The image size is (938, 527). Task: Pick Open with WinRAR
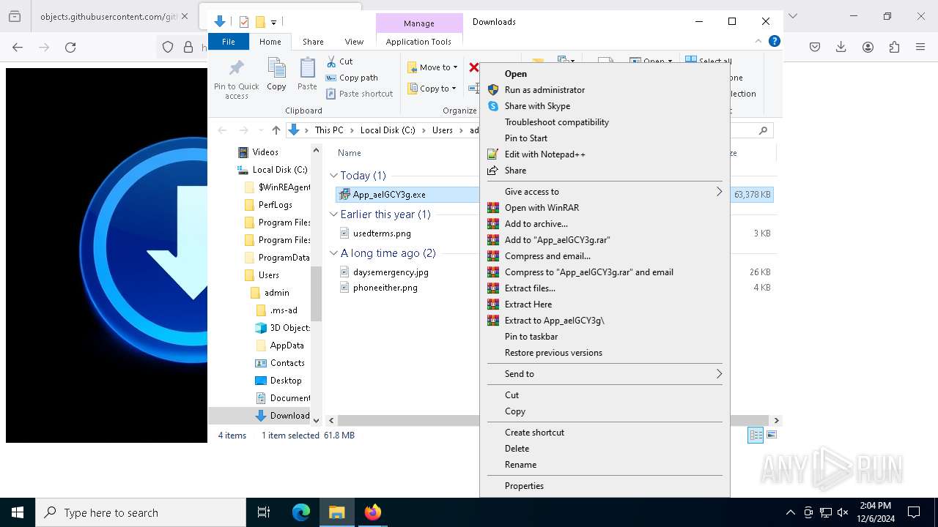pyautogui.click(x=542, y=208)
